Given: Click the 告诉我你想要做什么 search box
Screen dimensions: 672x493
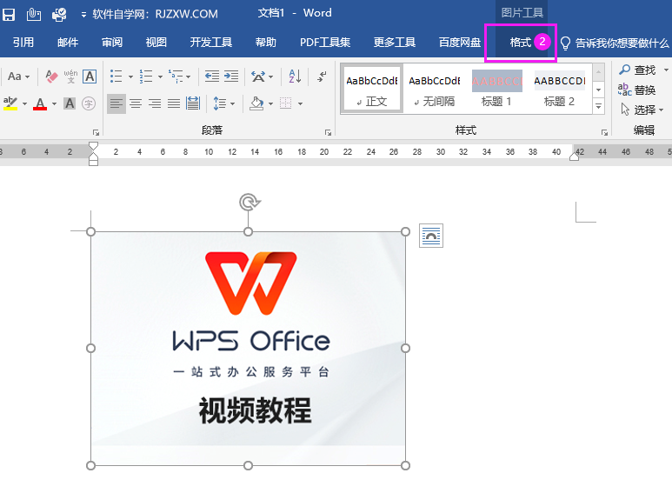Looking at the screenshot, I should [x=615, y=43].
